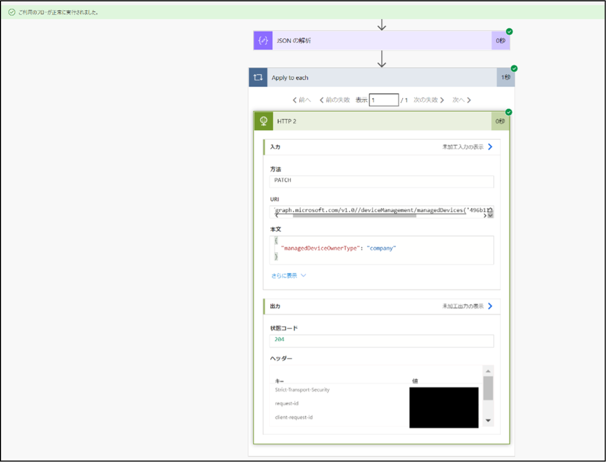
Task: Click the 値 column header
Action: [x=415, y=381]
